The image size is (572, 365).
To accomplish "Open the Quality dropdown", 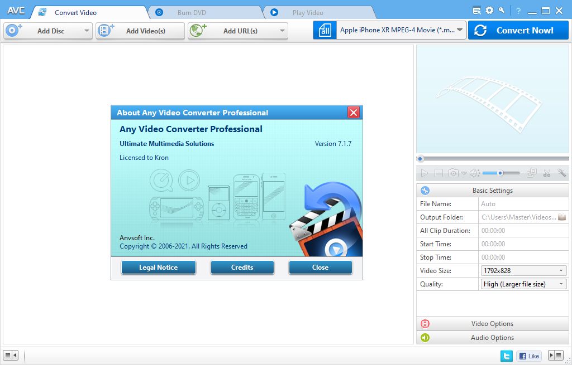I will pyautogui.click(x=523, y=284).
